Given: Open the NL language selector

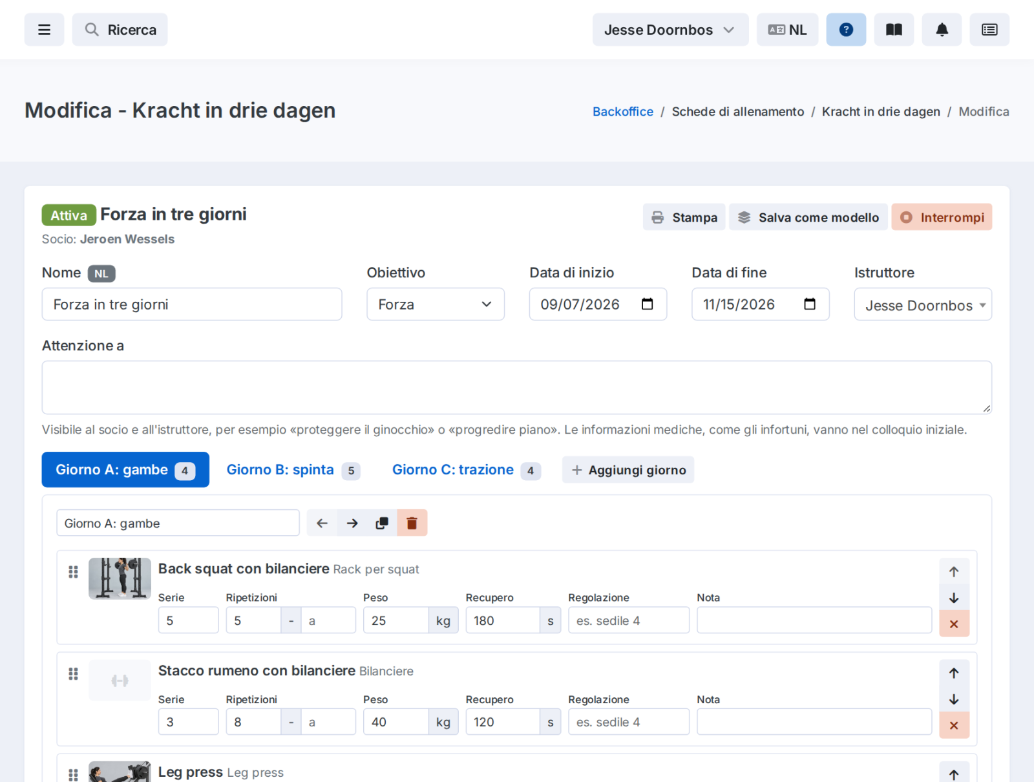Looking at the screenshot, I should pyautogui.click(x=787, y=30).
